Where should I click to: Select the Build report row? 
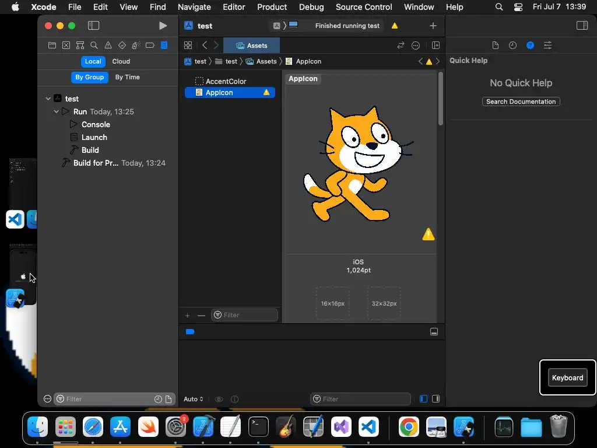[90, 150]
